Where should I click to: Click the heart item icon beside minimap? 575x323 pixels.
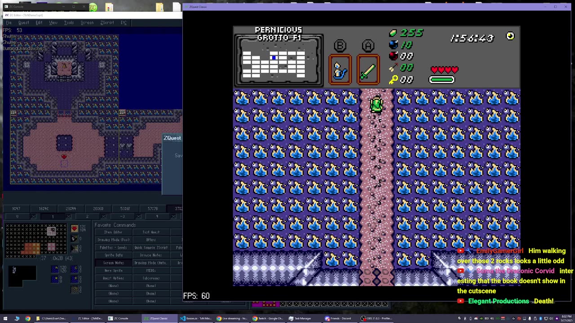point(75,228)
